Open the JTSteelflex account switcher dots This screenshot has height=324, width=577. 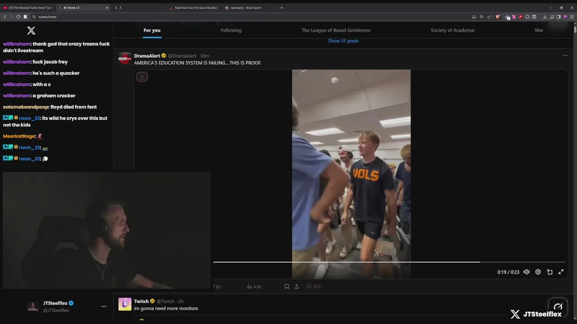tap(104, 306)
